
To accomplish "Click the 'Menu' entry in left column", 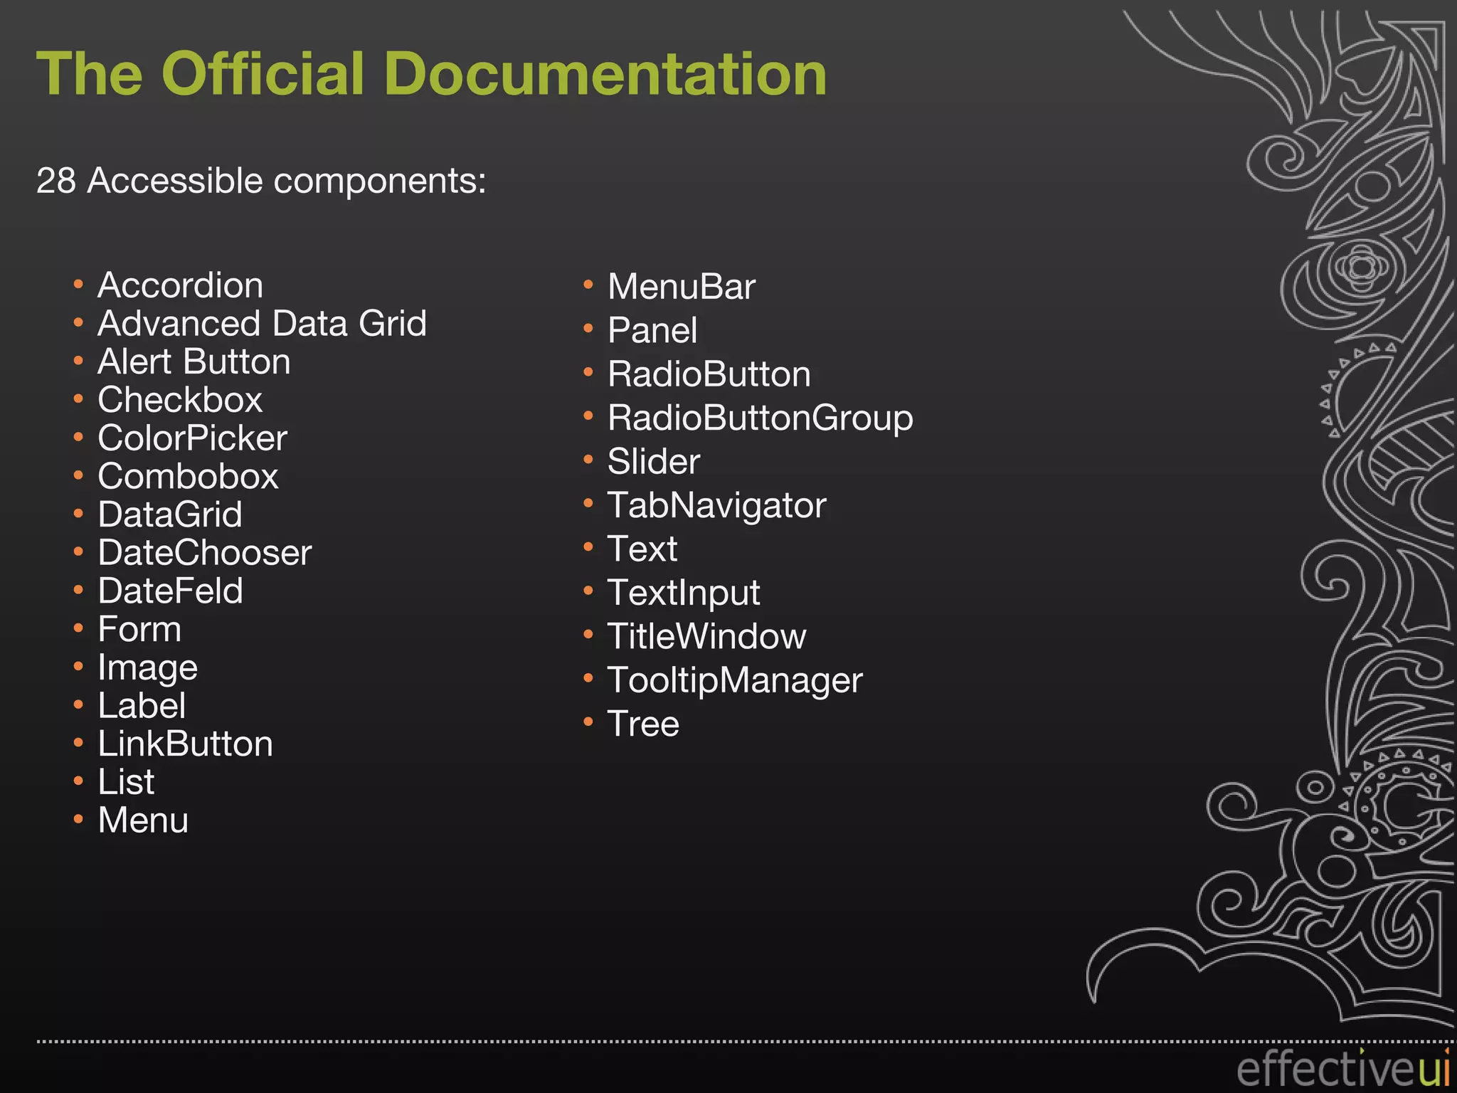I will (143, 820).
